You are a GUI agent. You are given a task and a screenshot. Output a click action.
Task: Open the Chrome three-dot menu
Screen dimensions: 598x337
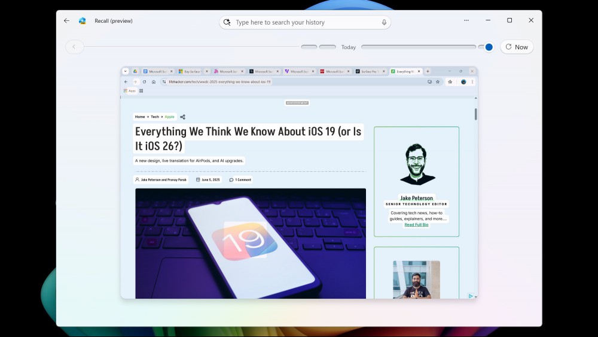(x=472, y=81)
